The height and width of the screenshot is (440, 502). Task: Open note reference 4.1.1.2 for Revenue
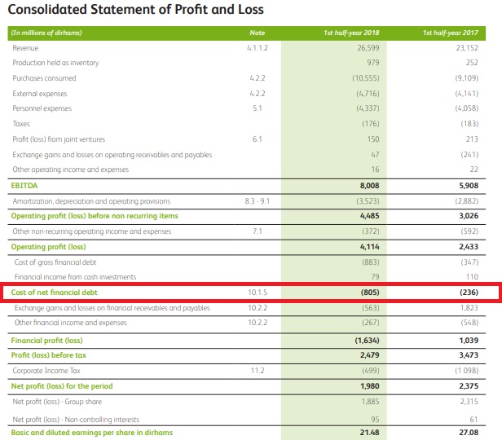[258, 48]
